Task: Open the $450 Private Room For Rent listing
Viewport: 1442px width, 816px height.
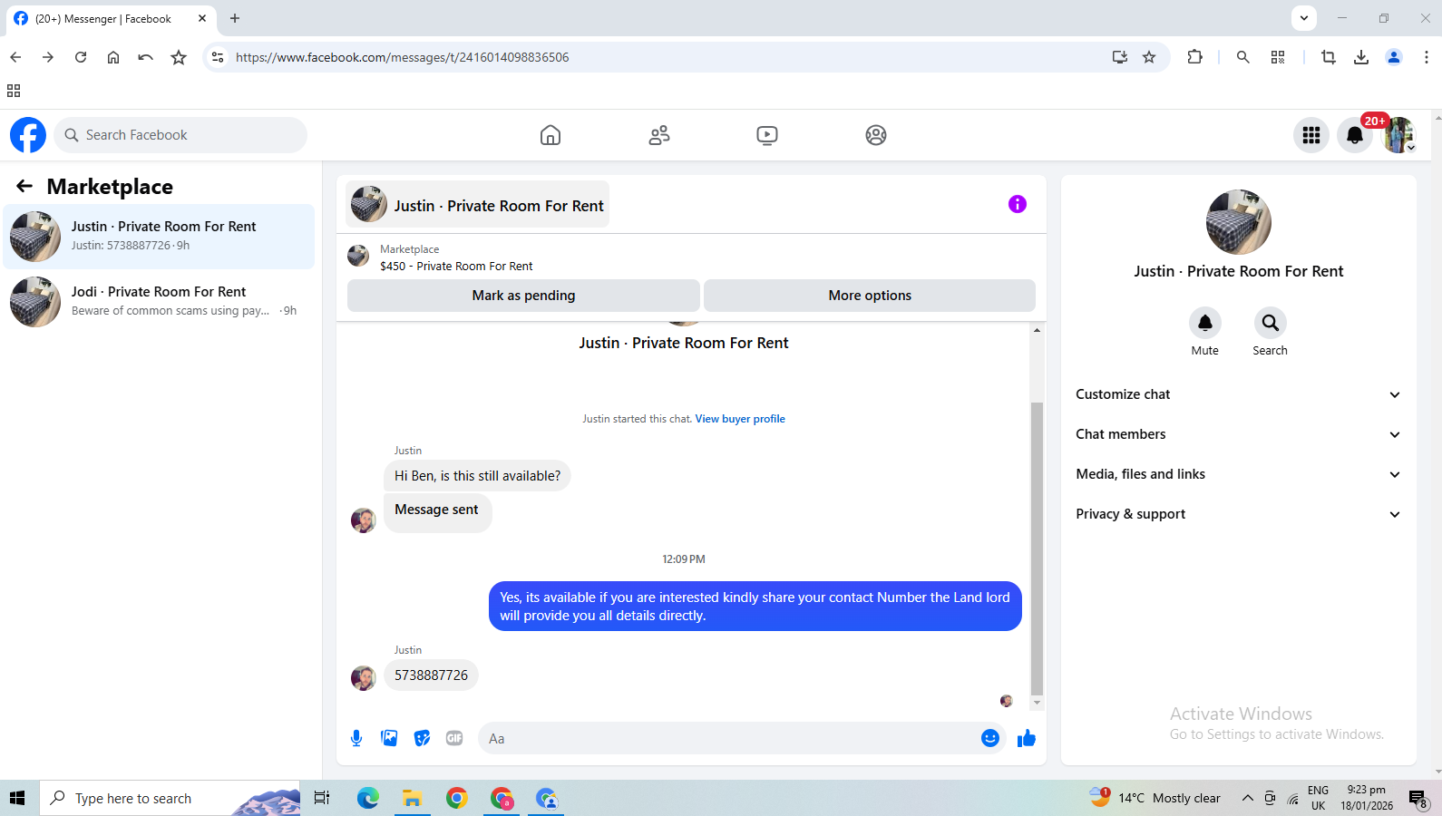Action: coord(456,266)
